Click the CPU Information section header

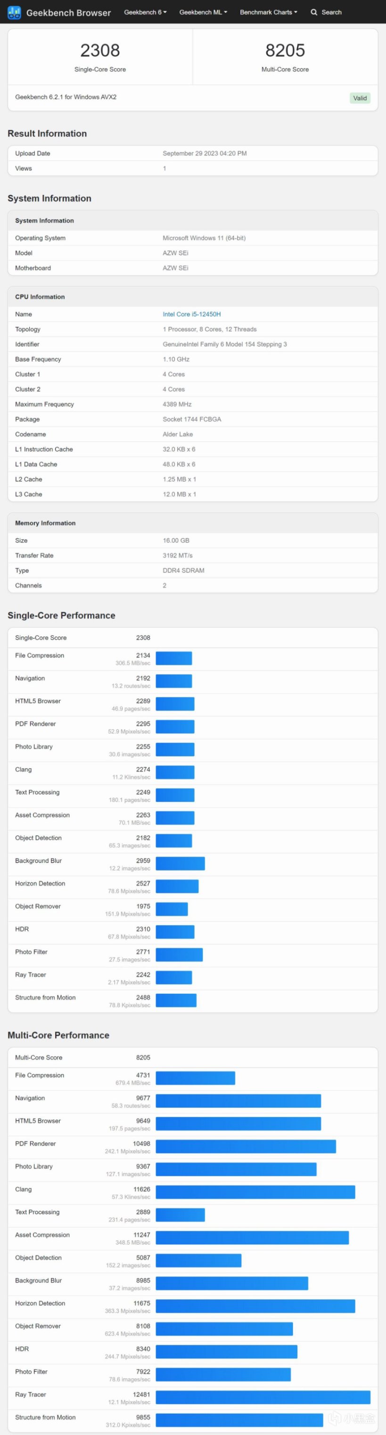[40, 297]
